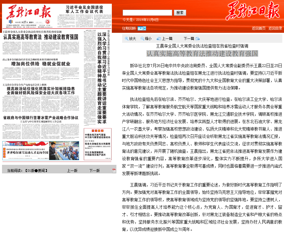
Task: Open the PDF icon beside 下一版
Action: (x=114, y=171)
